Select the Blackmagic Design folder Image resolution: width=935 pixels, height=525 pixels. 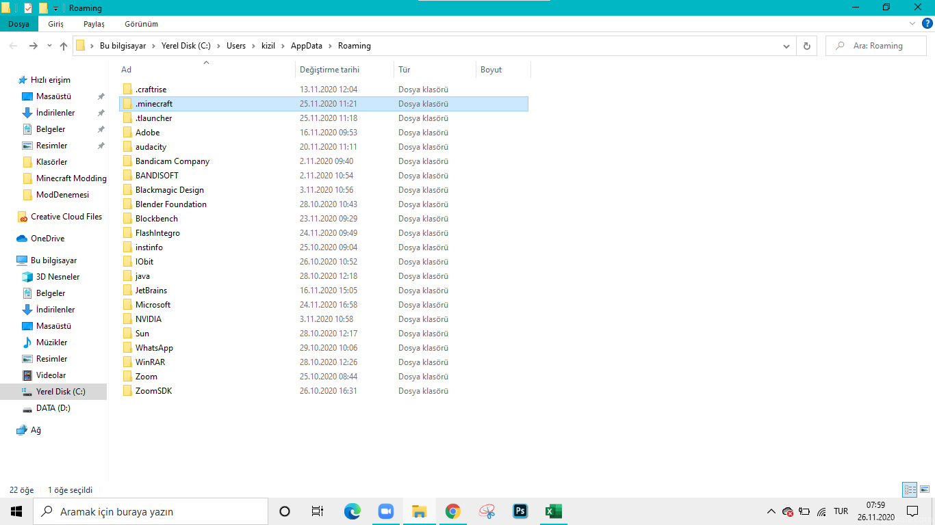(x=170, y=190)
